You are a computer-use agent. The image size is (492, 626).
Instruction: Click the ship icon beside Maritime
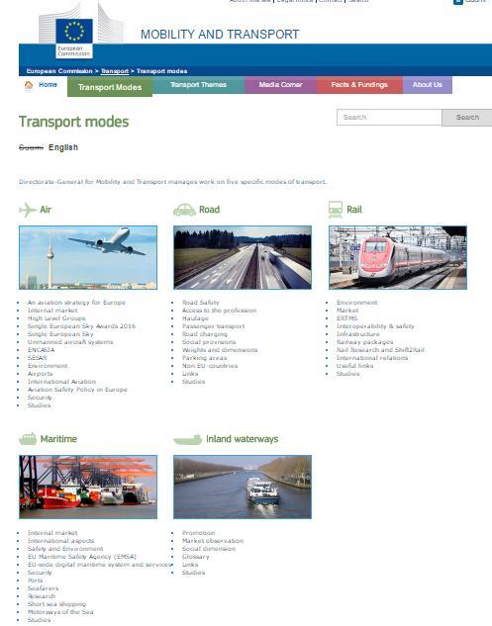pyautogui.click(x=28, y=439)
